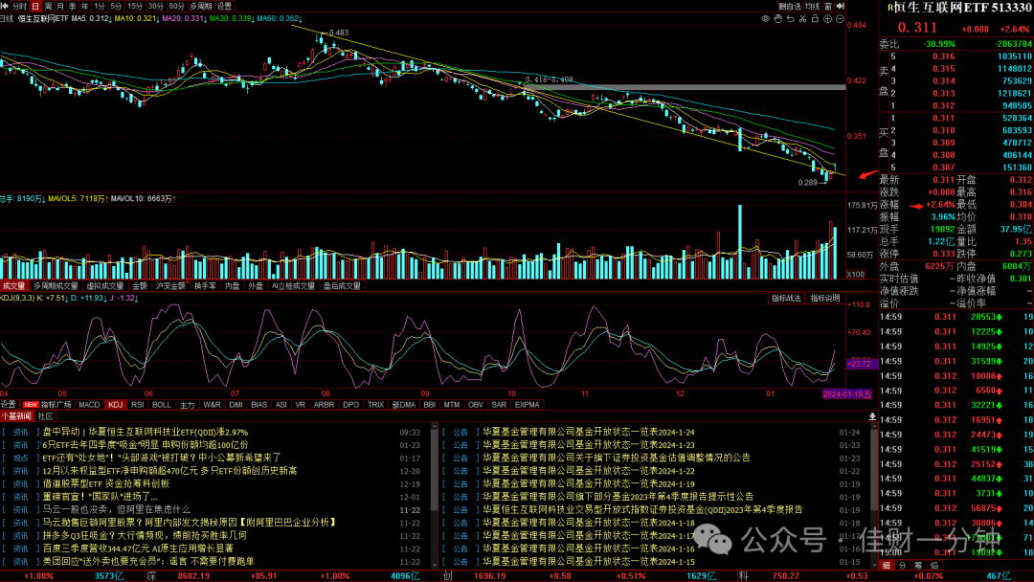The height and width of the screenshot is (582, 1034).
Task: Click the NEW badge beside 指标广场
Action: click(31, 405)
